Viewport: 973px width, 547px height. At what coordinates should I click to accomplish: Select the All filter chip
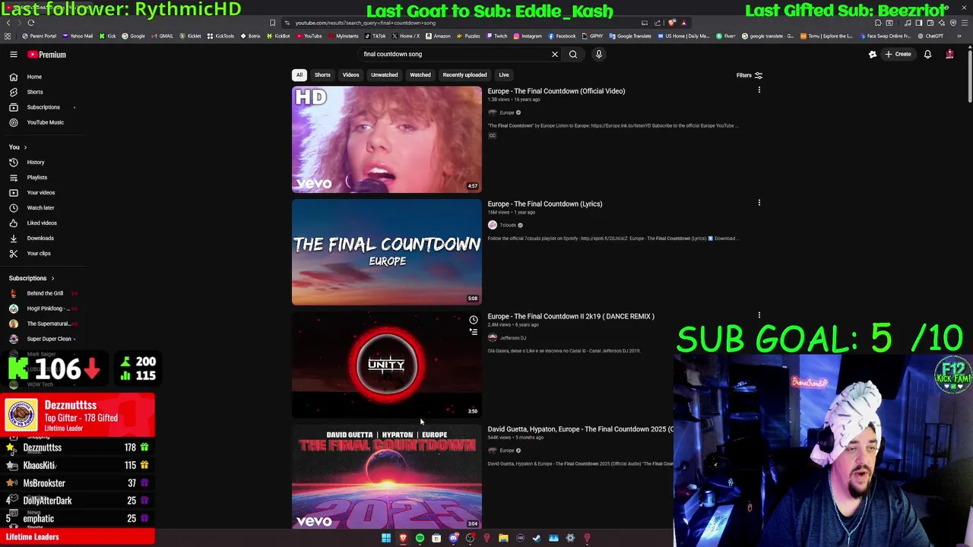(300, 75)
